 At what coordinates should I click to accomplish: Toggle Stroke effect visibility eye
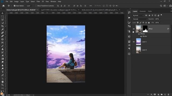click(141, 36)
